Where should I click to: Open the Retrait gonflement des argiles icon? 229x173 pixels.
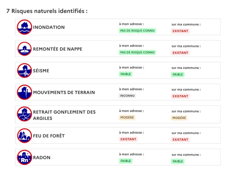click(x=24, y=114)
